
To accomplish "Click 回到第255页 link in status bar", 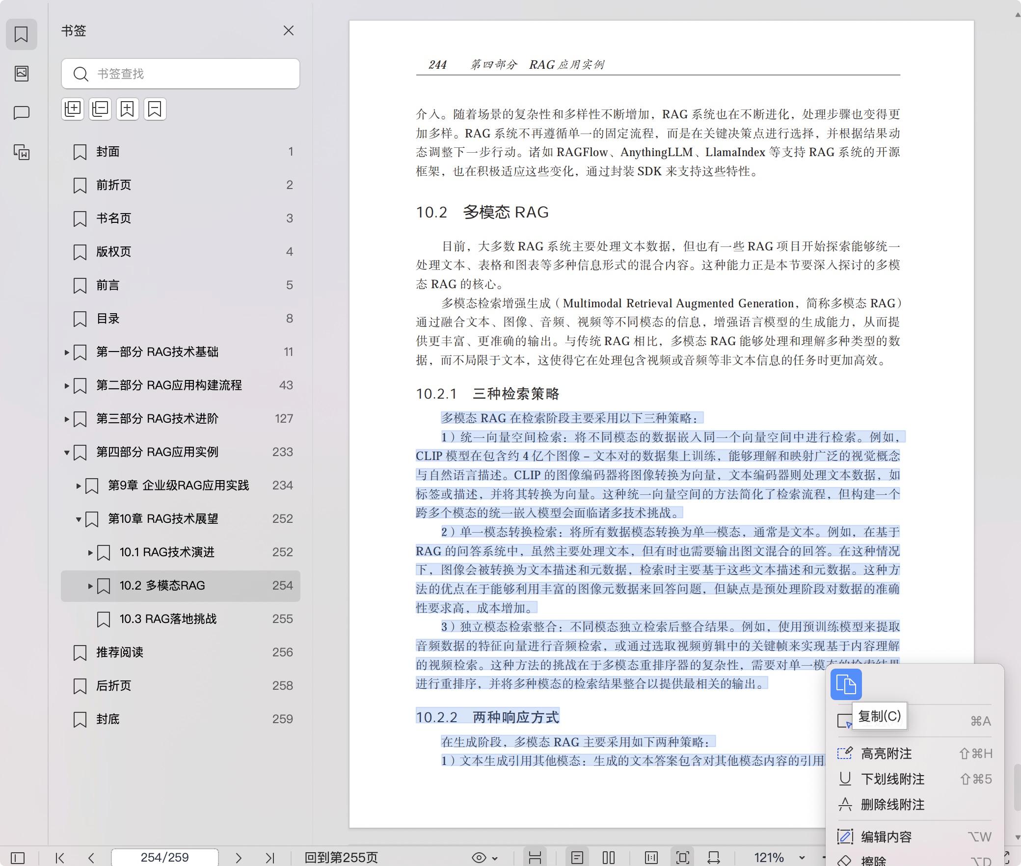I will 341,858.
